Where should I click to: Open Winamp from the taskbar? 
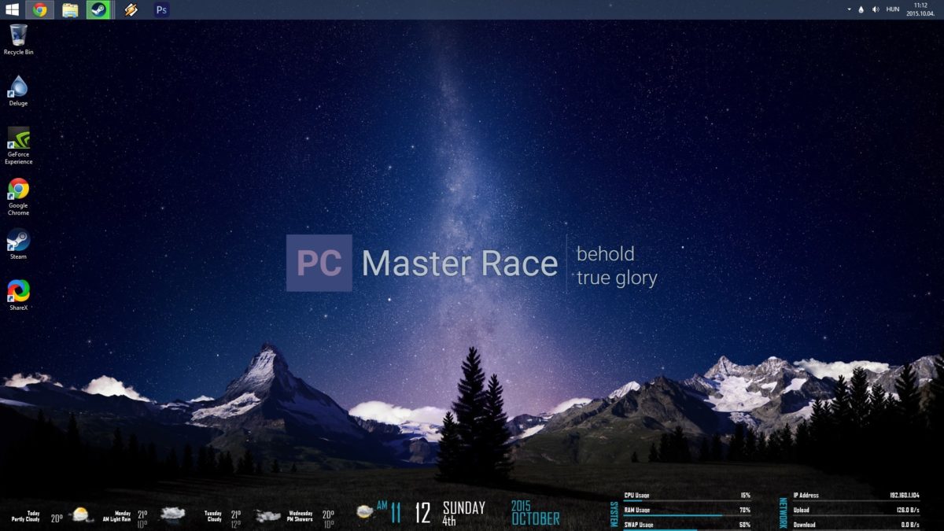pyautogui.click(x=131, y=9)
